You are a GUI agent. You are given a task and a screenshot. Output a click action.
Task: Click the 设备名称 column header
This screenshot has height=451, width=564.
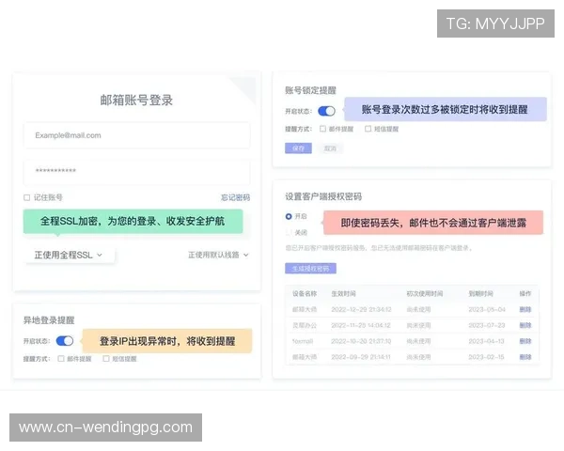click(x=305, y=293)
